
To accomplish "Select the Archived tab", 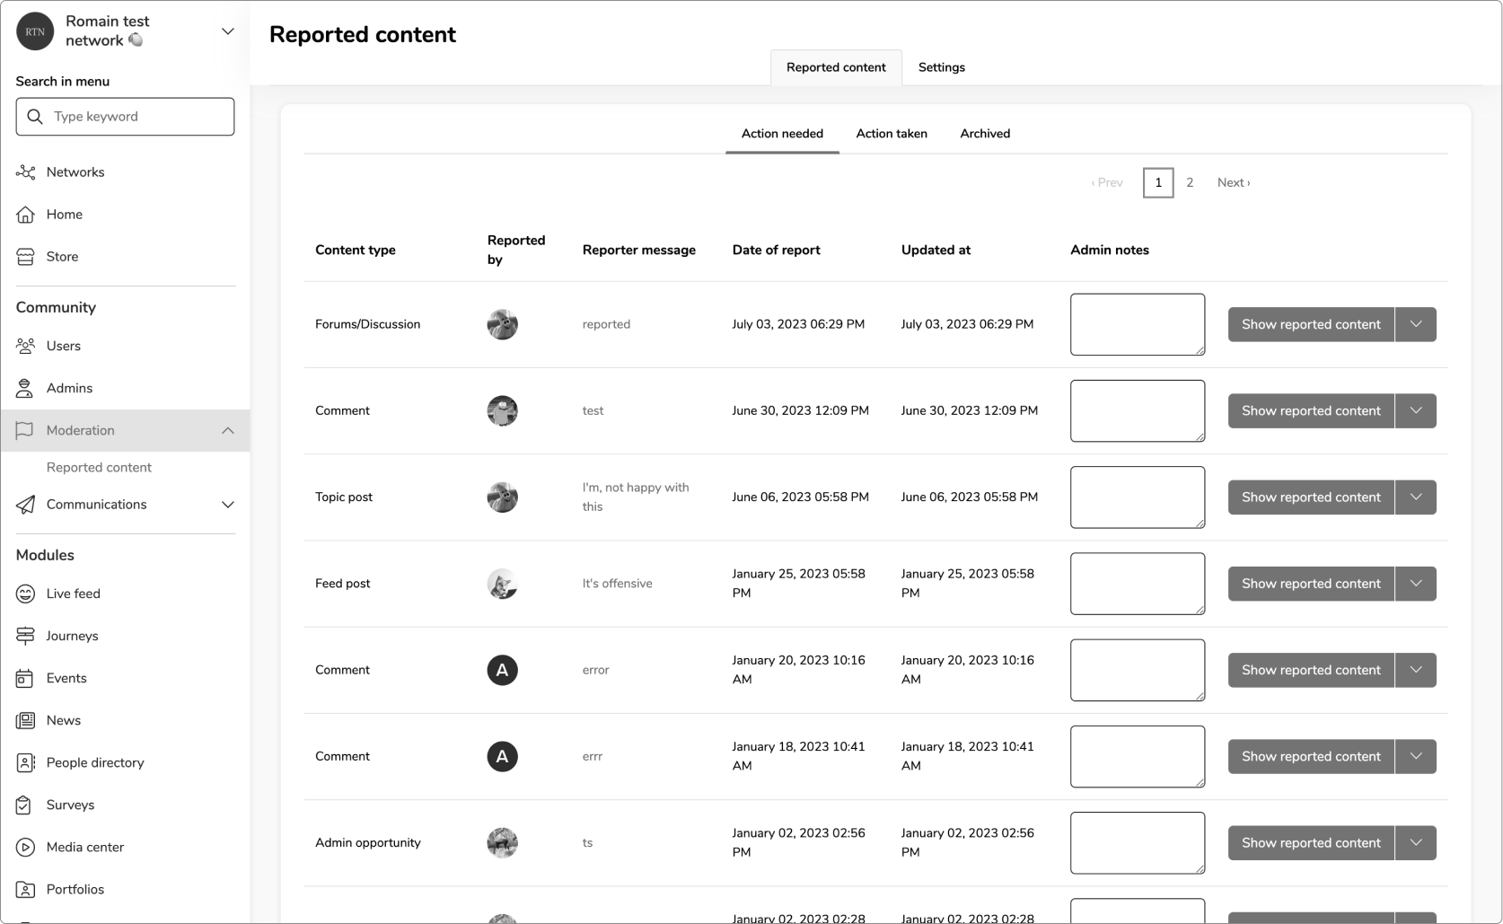I will [984, 133].
